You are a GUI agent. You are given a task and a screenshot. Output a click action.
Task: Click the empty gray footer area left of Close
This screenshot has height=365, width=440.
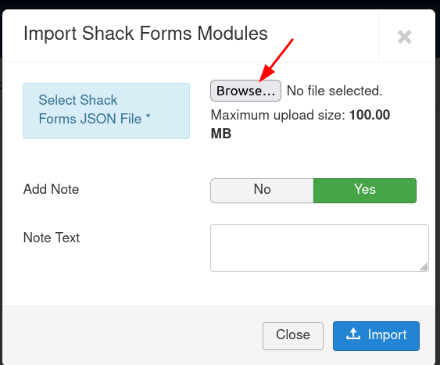(x=132, y=336)
